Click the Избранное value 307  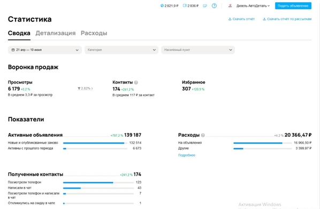(x=186, y=88)
